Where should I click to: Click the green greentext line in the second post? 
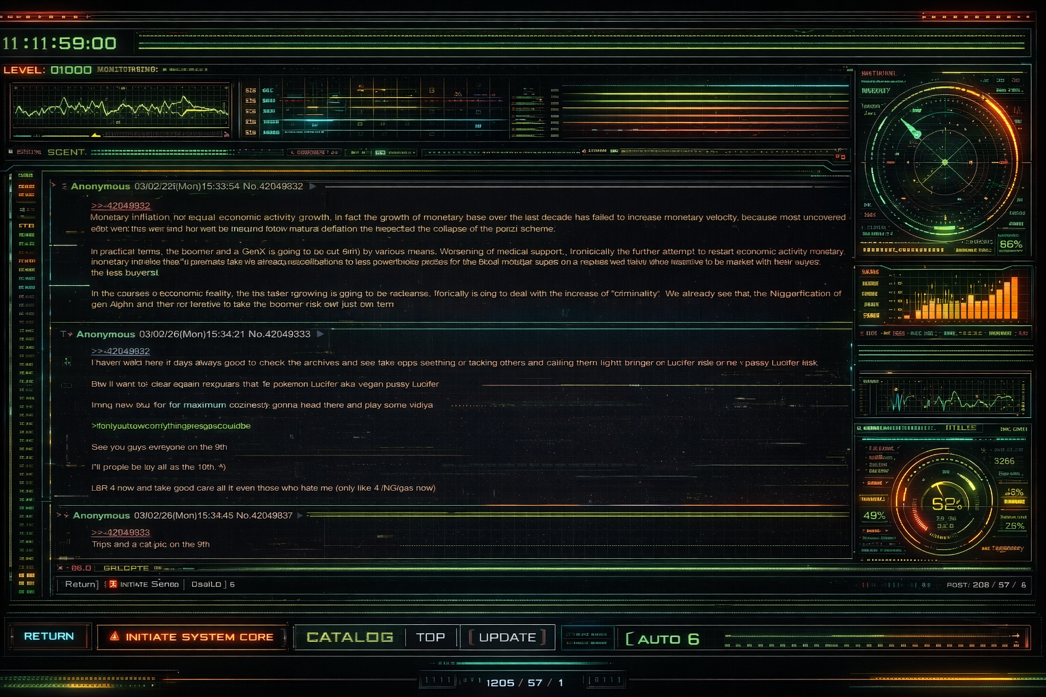click(171, 426)
